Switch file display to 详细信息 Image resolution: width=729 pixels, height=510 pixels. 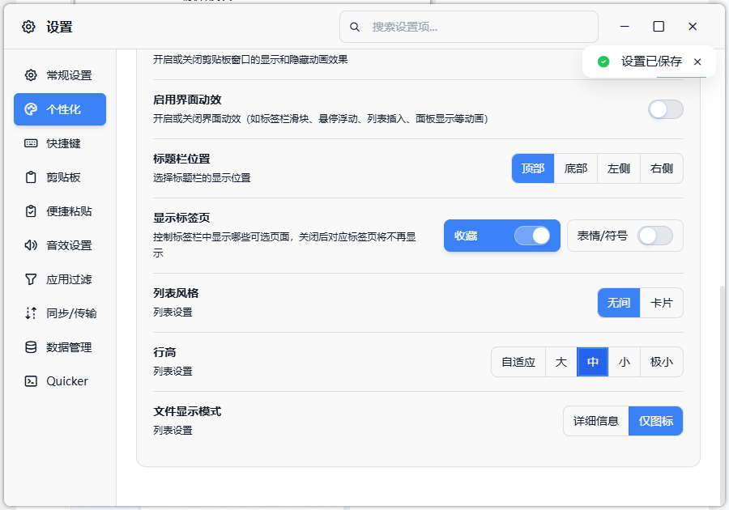click(596, 421)
